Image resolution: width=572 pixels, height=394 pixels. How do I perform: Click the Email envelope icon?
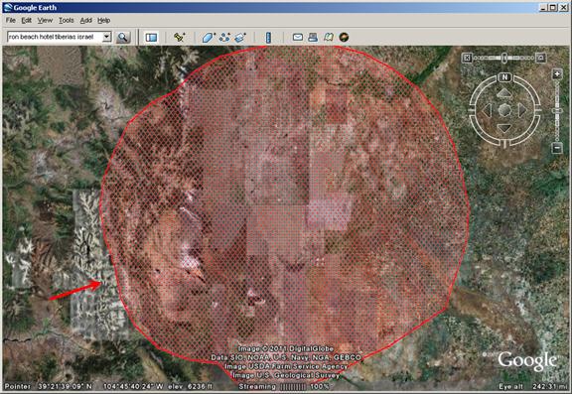298,37
